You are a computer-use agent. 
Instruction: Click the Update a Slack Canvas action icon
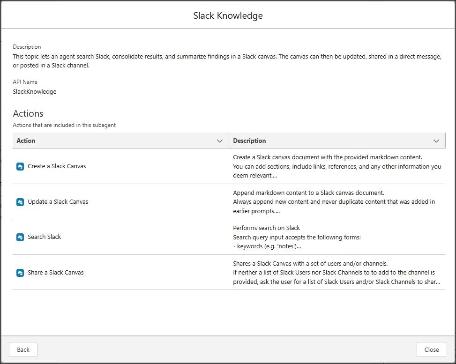(20, 202)
